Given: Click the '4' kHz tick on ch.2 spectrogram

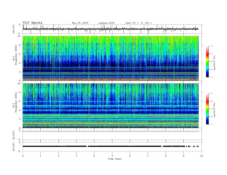Looking at the screenshot, I should pyautogui.click(x=20, y=110).
